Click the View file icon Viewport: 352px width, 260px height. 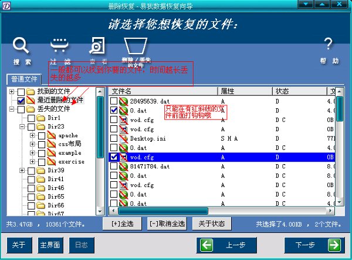point(97,45)
